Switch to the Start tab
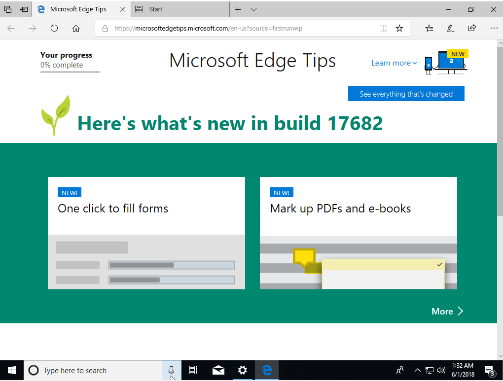The width and height of the screenshot is (503, 381). tap(180, 9)
